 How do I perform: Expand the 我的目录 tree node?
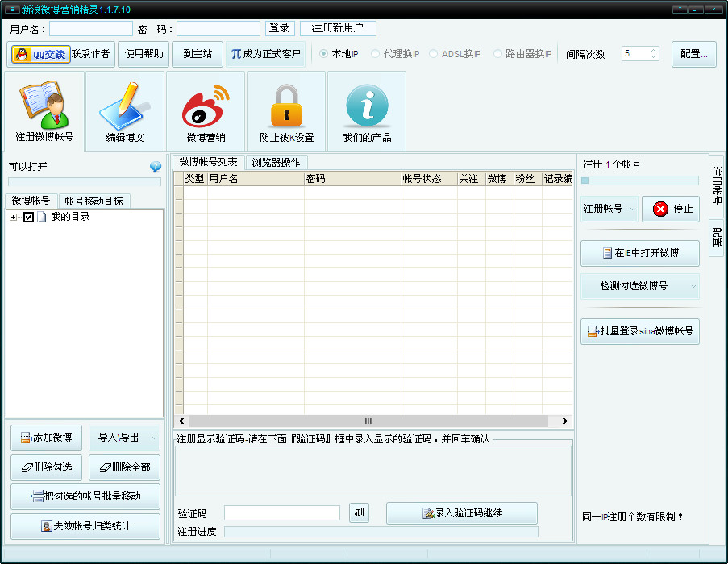click(14, 217)
